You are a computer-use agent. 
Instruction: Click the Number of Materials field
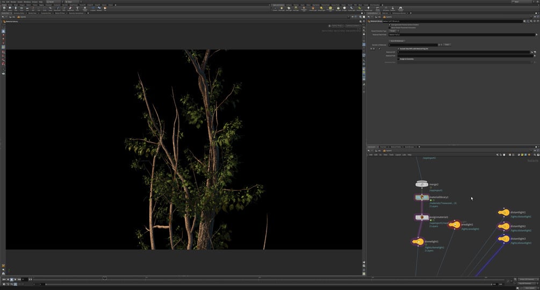[x=413, y=44]
